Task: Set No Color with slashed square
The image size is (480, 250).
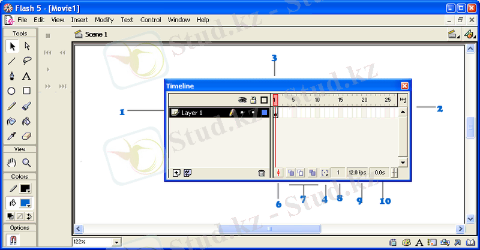Action: pyautogui.click(x=20, y=216)
